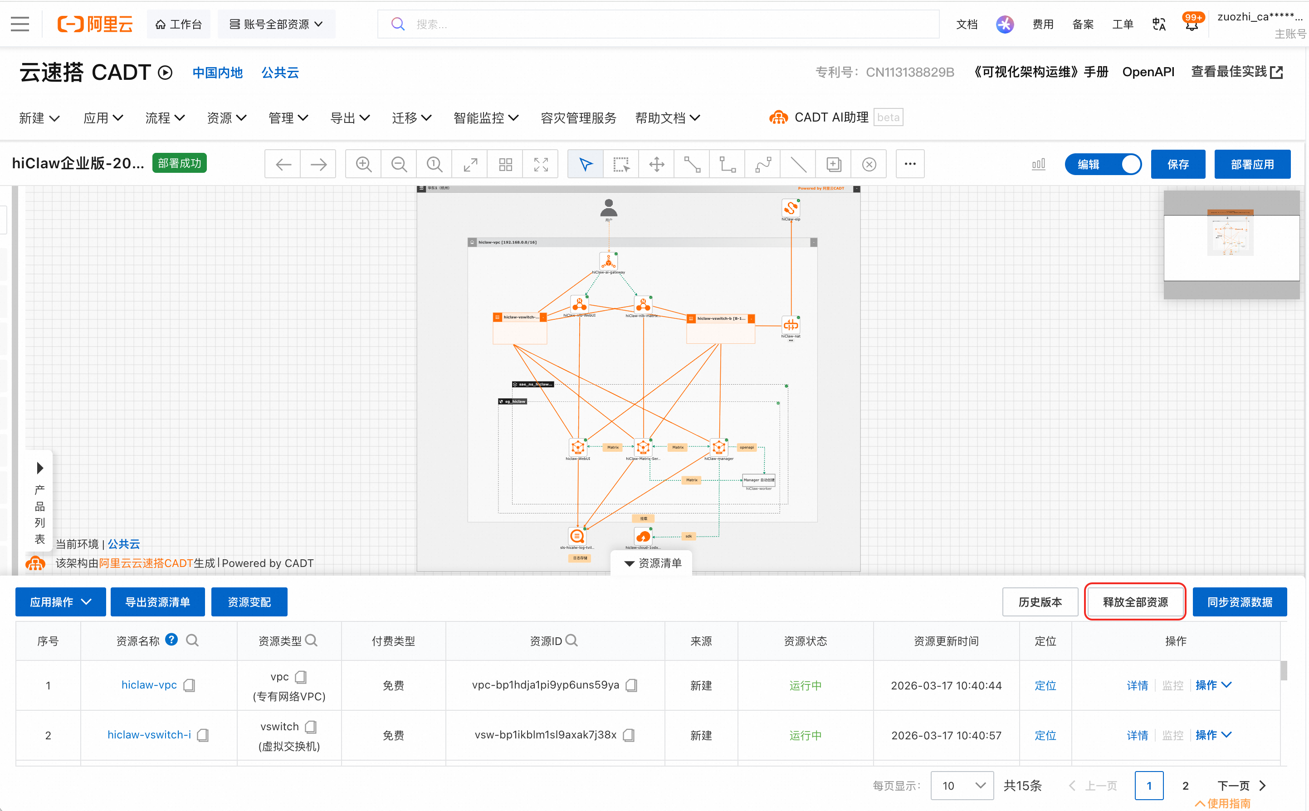Select the curved connector tool
Screen dimensions: 1309x811
pos(763,164)
